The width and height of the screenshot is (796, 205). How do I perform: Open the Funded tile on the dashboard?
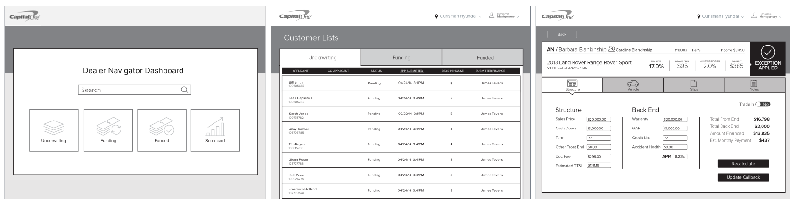(x=162, y=130)
